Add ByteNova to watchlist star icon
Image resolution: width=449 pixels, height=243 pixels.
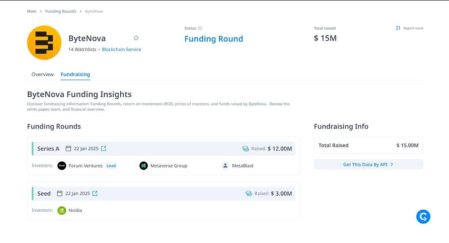pos(136,38)
